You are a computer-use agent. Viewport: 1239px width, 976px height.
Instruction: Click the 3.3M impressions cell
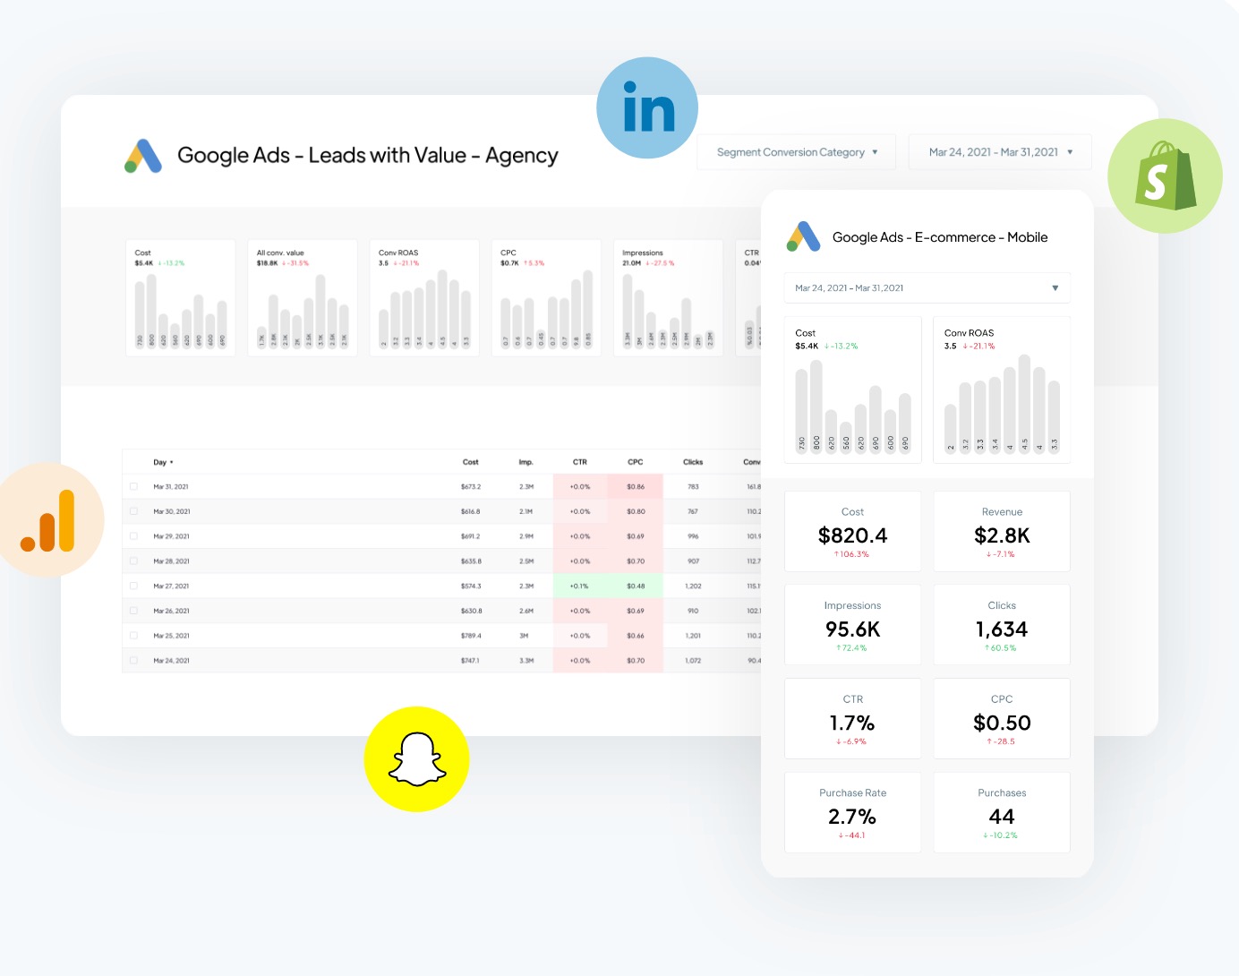[x=526, y=661]
